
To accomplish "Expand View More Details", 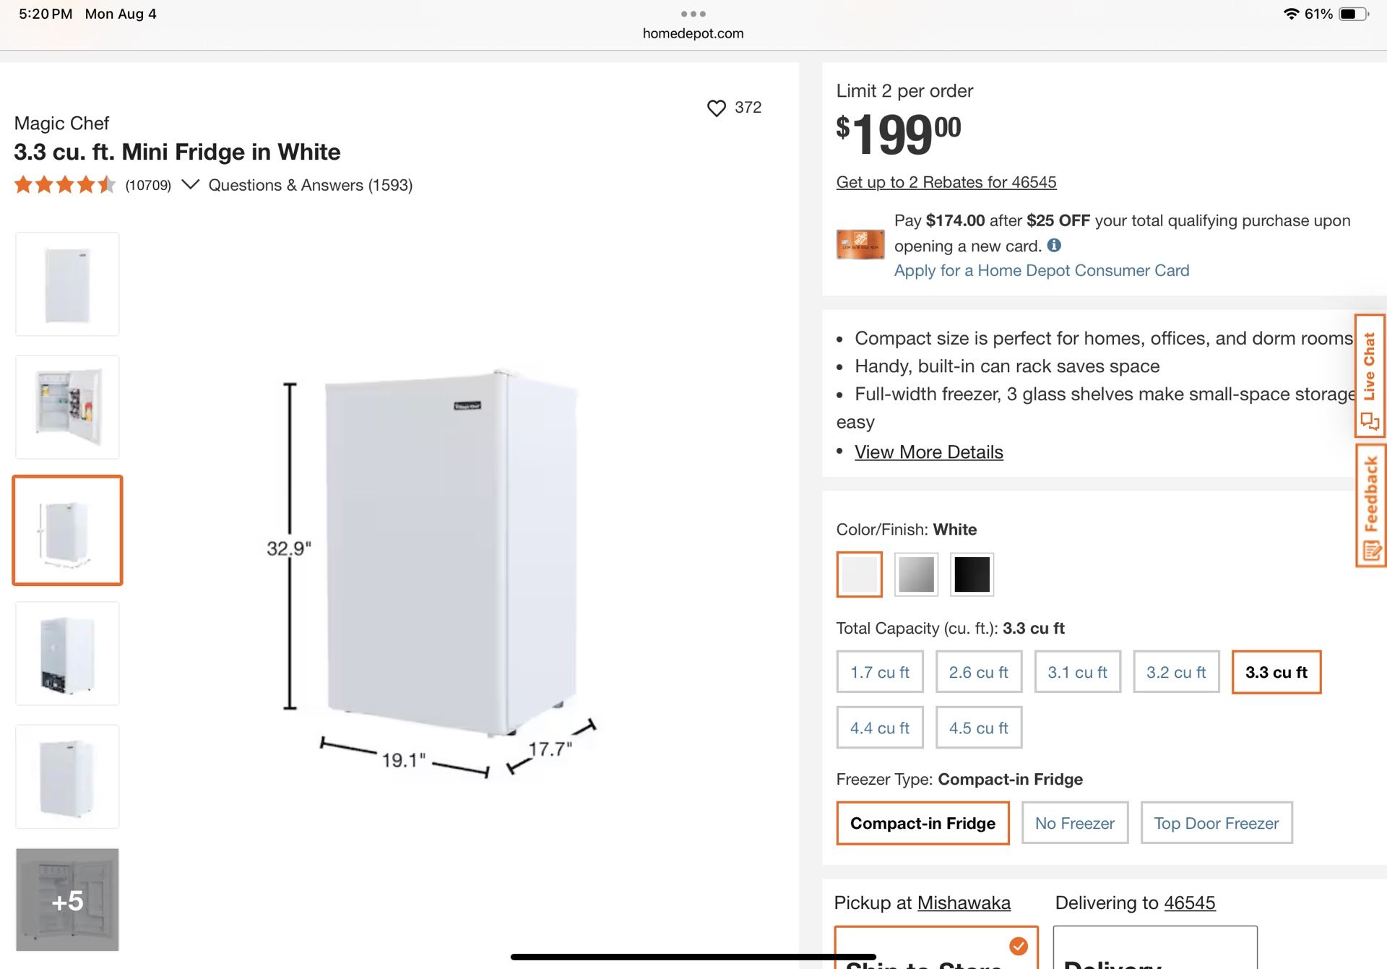I will (x=928, y=452).
